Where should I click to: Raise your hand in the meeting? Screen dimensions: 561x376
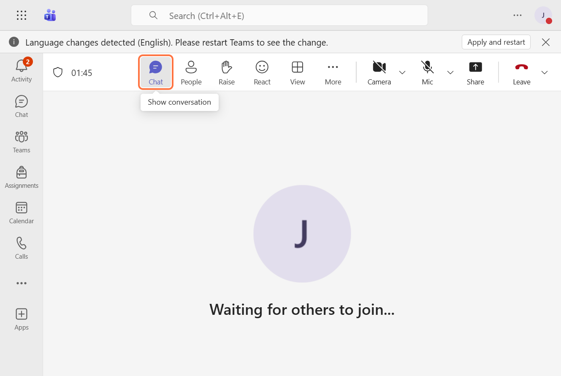pyautogui.click(x=226, y=73)
